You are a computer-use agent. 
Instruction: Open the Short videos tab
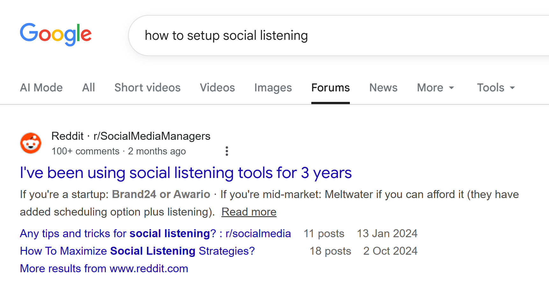coord(147,88)
